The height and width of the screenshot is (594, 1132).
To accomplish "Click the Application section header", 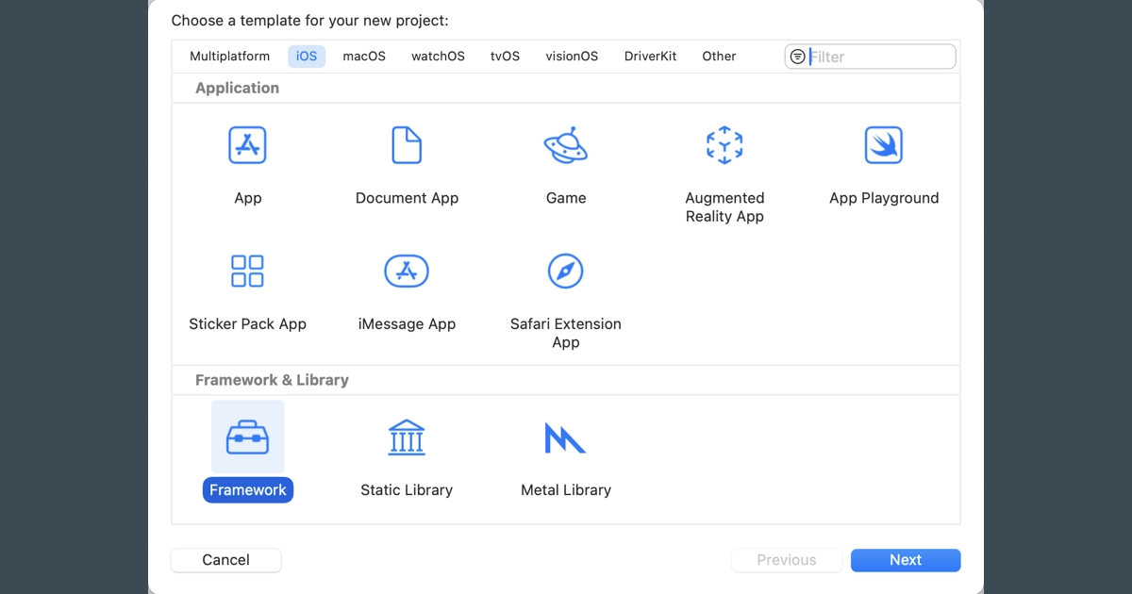I will tap(237, 88).
